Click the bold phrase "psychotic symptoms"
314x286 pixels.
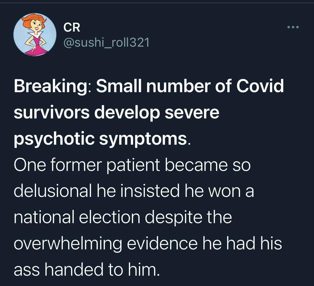(100, 139)
